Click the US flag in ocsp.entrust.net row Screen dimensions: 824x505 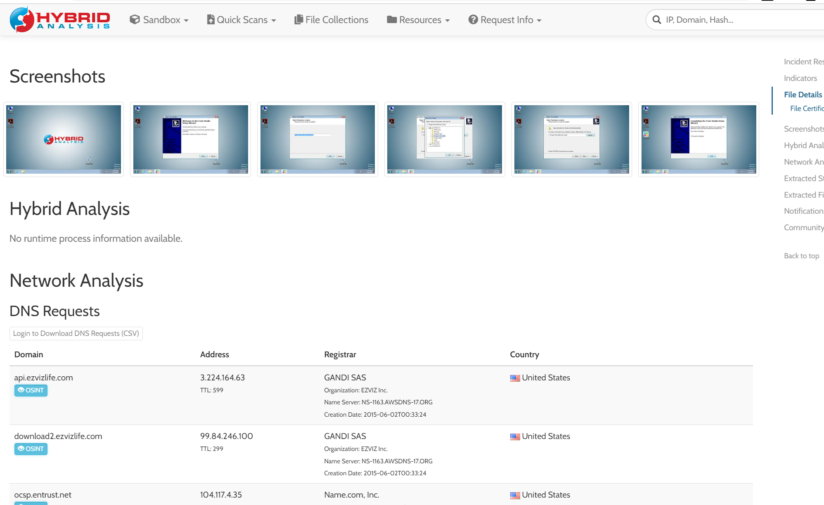515,495
